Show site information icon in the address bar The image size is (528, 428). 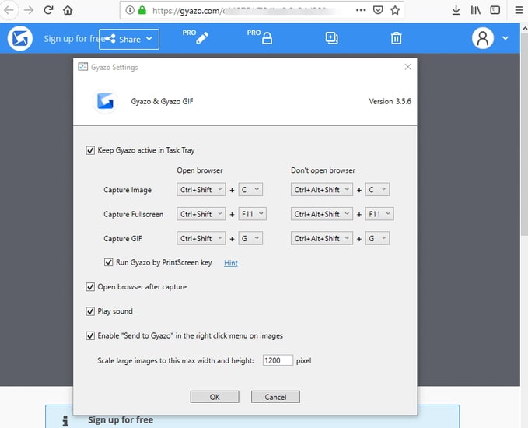[129, 10]
